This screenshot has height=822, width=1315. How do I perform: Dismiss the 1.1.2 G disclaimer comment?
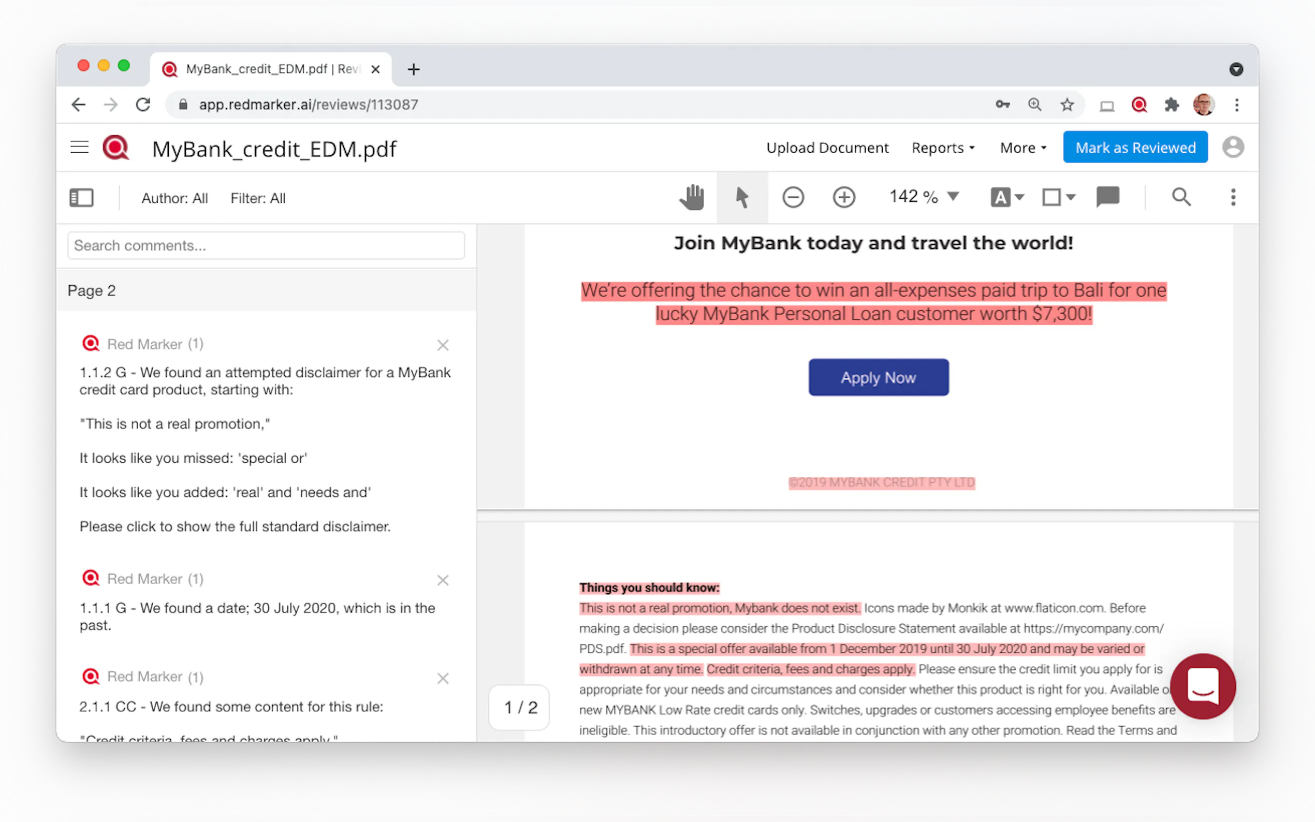coord(443,345)
